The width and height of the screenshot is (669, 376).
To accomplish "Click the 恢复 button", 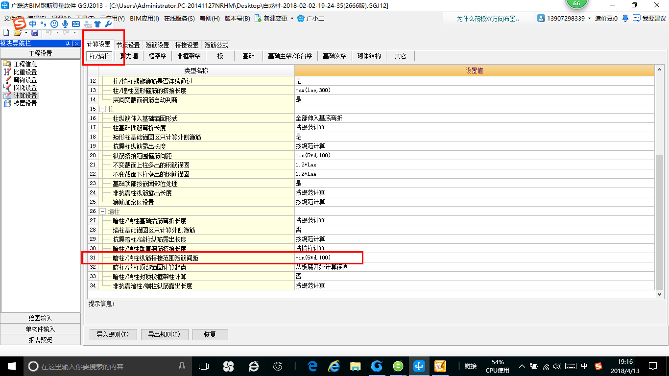I will coord(210,334).
